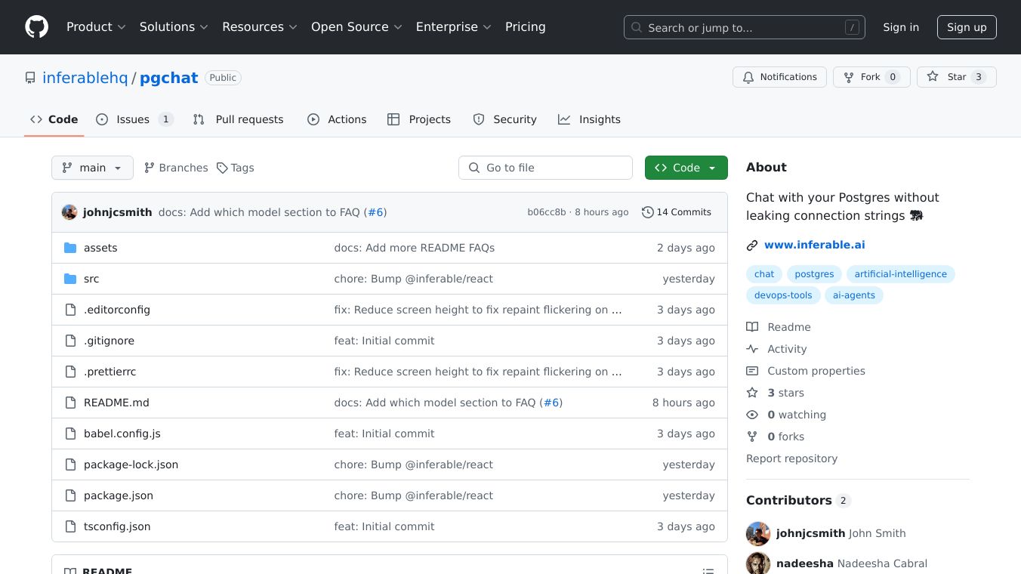Jump to the Readme section link
This screenshot has height=574, width=1021.
pyautogui.click(x=779, y=327)
